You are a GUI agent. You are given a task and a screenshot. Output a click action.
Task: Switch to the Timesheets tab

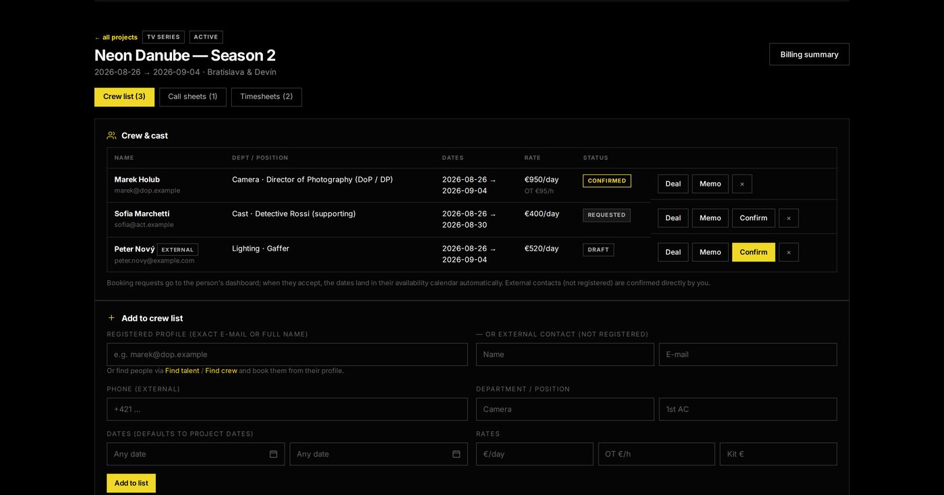click(x=266, y=97)
